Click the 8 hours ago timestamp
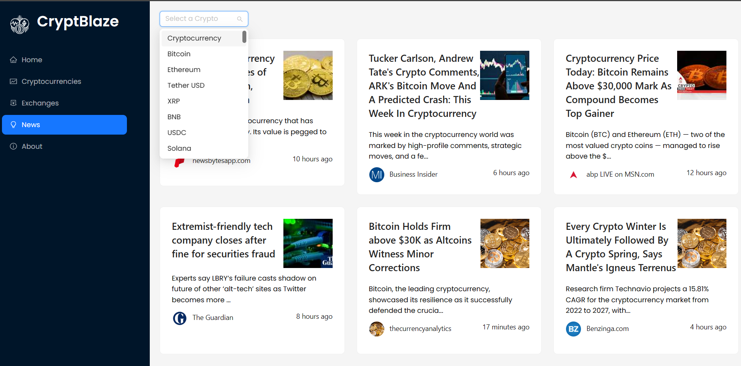Screen dimensions: 741x366 click(314, 316)
